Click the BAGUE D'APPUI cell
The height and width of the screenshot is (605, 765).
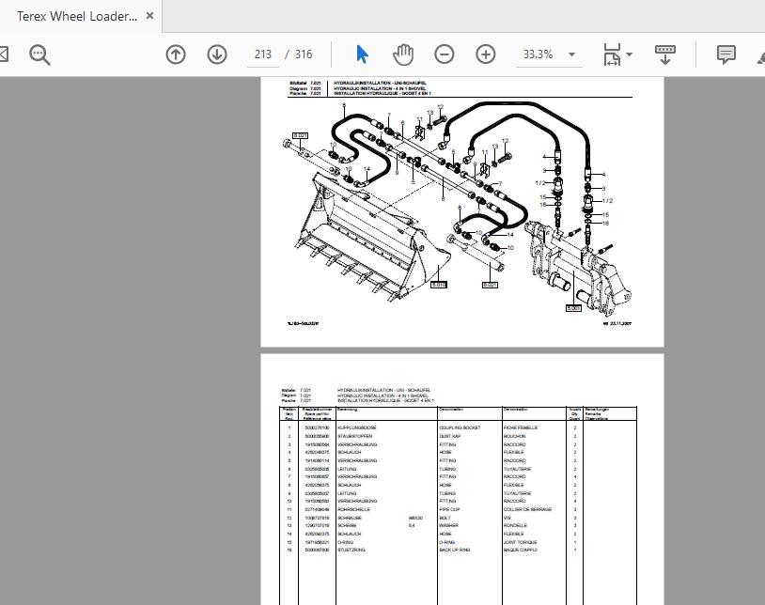(520, 550)
